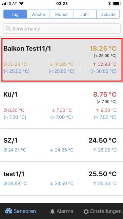Open the Sensoren gauge icon tab
Image resolution: width=123 pixels, height=219 pixels.
point(9,211)
